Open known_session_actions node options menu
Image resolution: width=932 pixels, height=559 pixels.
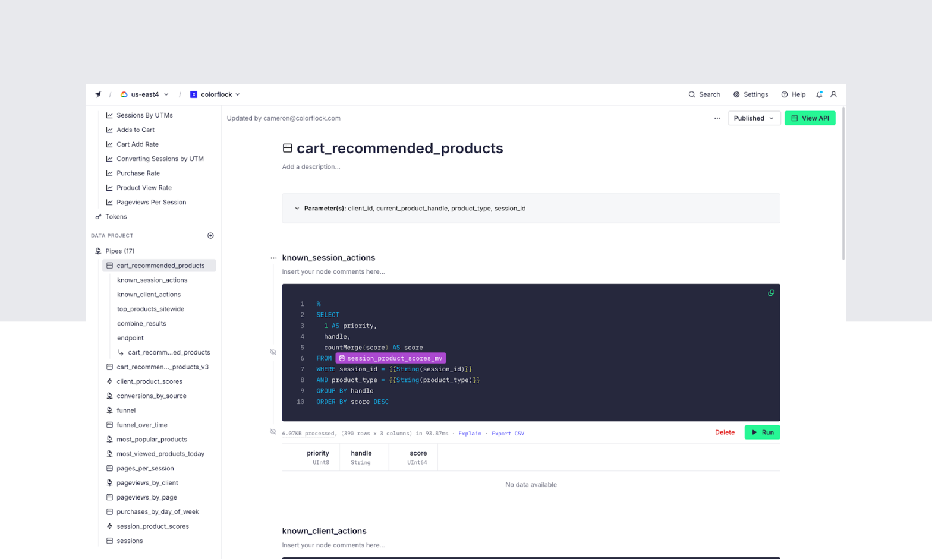pyautogui.click(x=273, y=258)
